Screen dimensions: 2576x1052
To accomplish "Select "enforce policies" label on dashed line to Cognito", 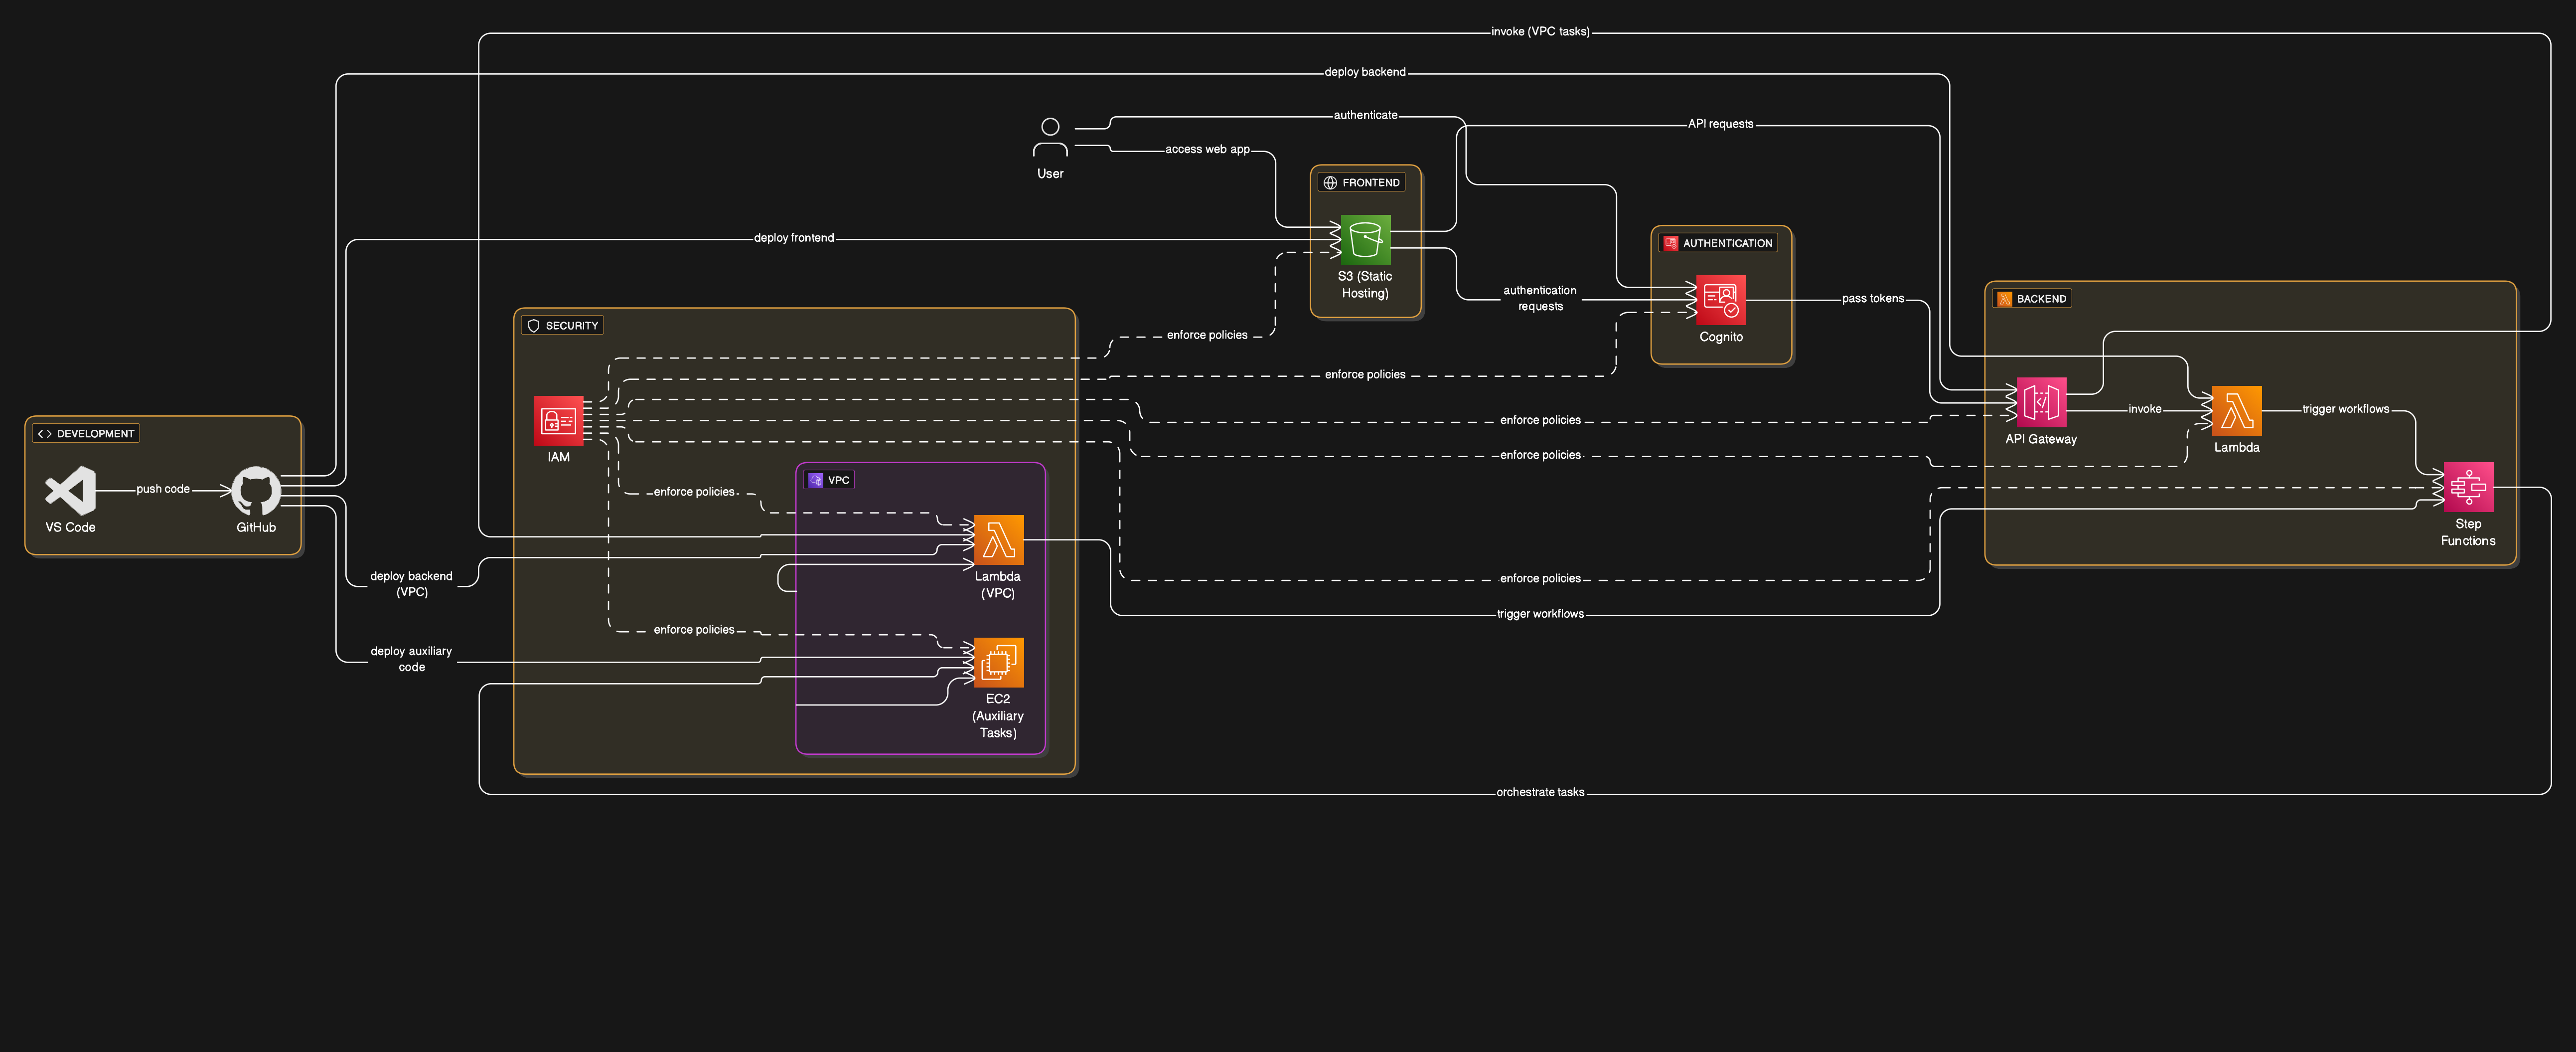I will pos(1365,374).
